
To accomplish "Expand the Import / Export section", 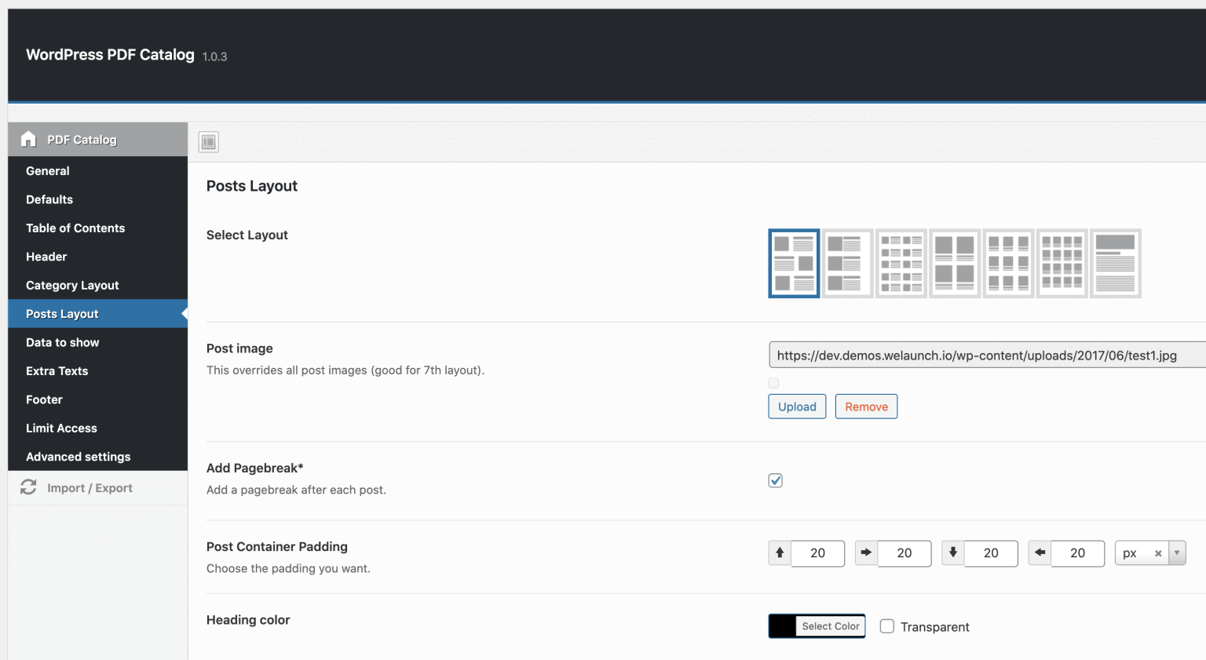I will click(x=90, y=487).
